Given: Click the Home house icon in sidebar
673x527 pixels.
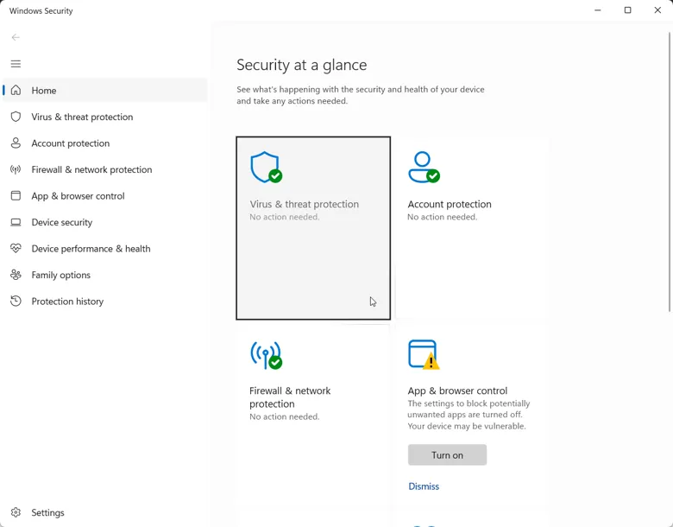Looking at the screenshot, I should click(16, 90).
